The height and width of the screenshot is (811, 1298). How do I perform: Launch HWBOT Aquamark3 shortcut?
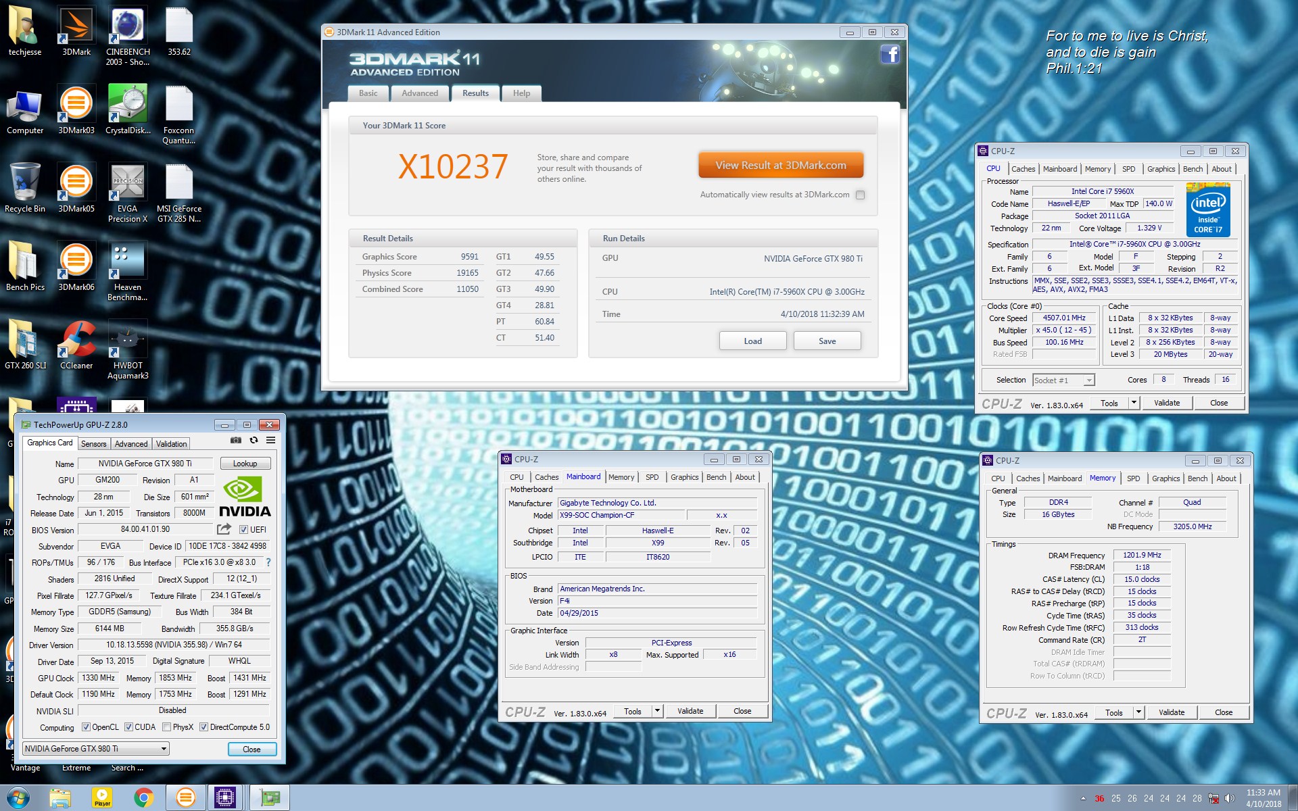128,350
